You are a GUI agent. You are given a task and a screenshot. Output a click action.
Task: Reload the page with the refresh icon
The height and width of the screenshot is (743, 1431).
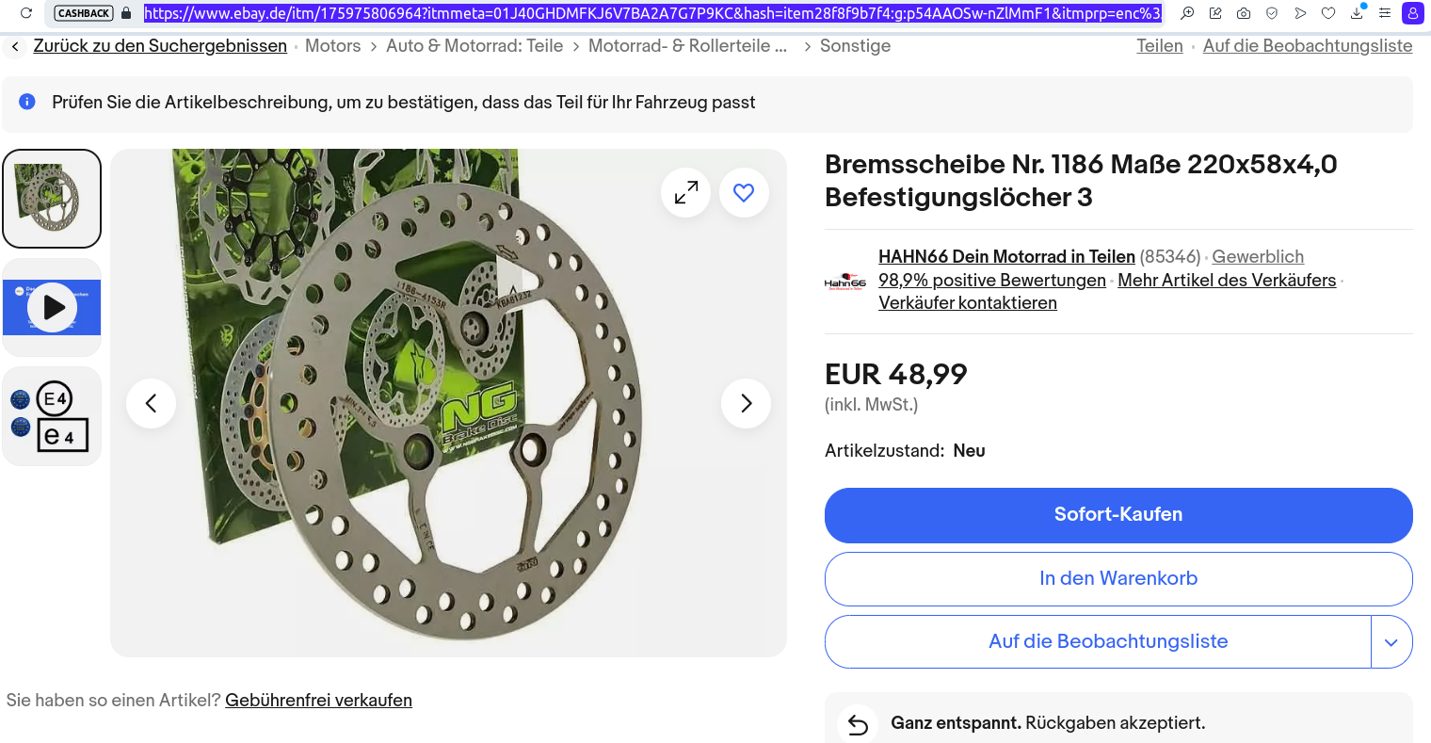[x=26, y=13]
